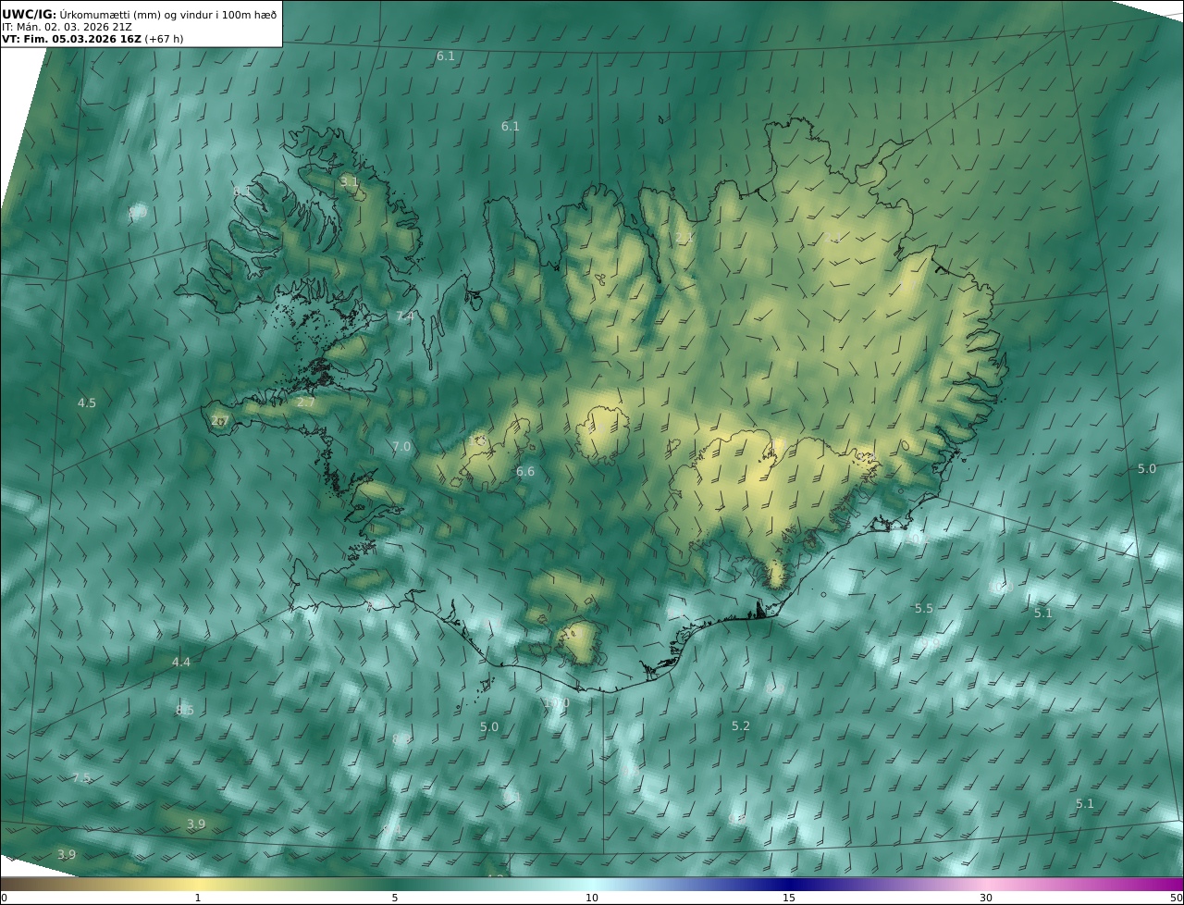The height and width of the screenshot is (905, 1184).
Task: Pick the light pink segment of the colorbar
Action: click(986, 884)
